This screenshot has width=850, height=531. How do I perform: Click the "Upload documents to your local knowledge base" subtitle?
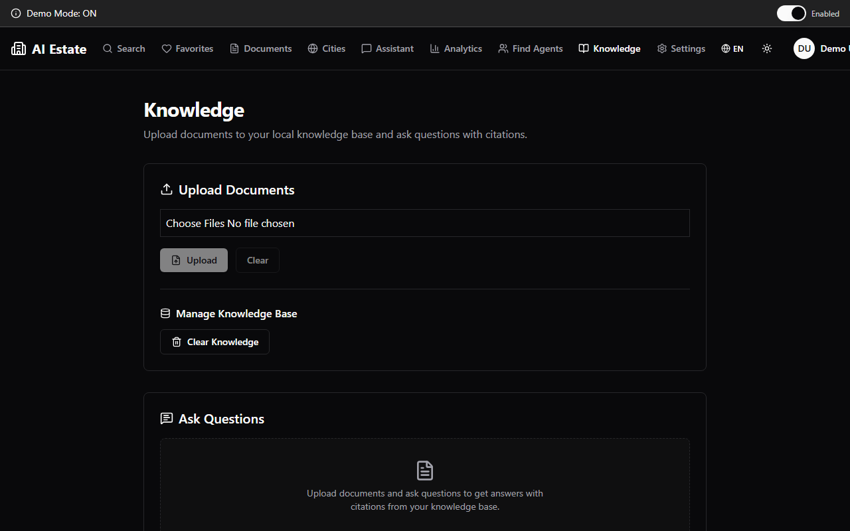pos(335,134)
